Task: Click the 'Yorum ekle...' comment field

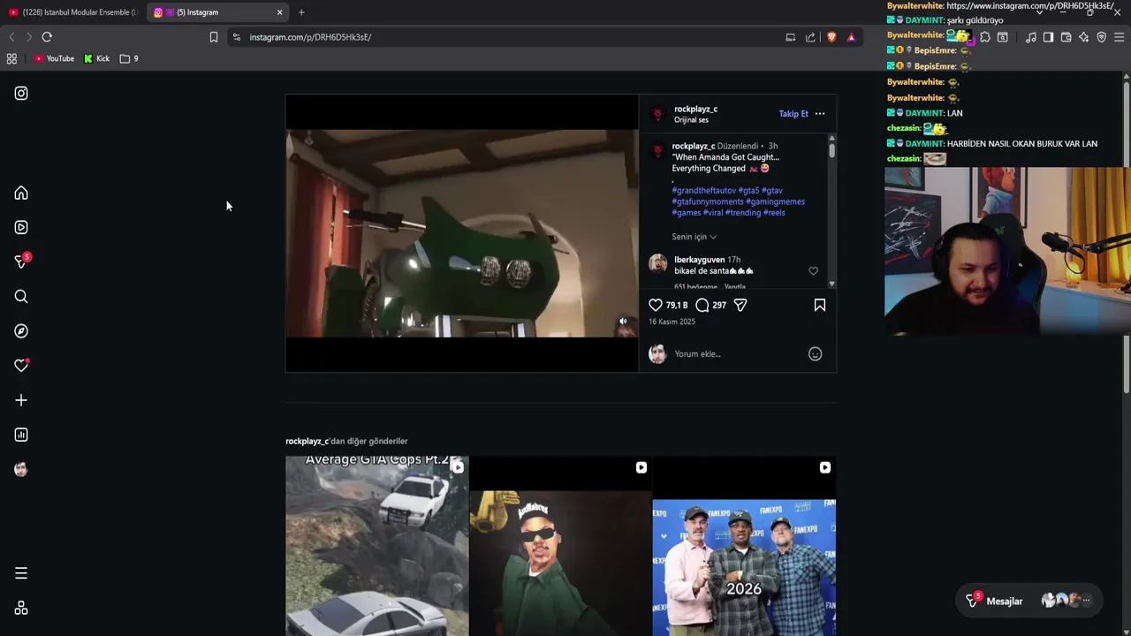Action: pyautogui.click(x=738, y=354)
